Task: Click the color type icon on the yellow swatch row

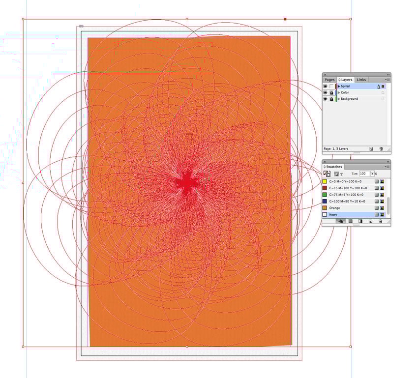Action: point(377,181)
